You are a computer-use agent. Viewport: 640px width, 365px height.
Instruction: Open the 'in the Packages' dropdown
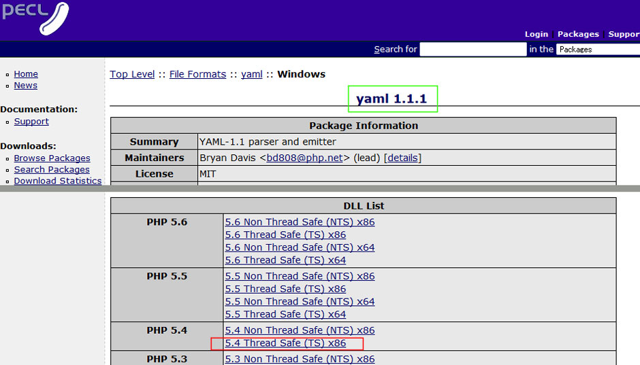click(x=598, y=50)
